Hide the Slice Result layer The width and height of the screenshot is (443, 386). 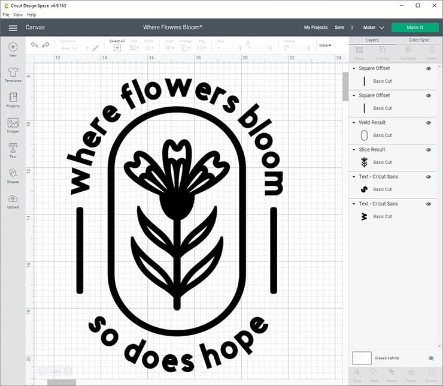click(x=428, y=150)
